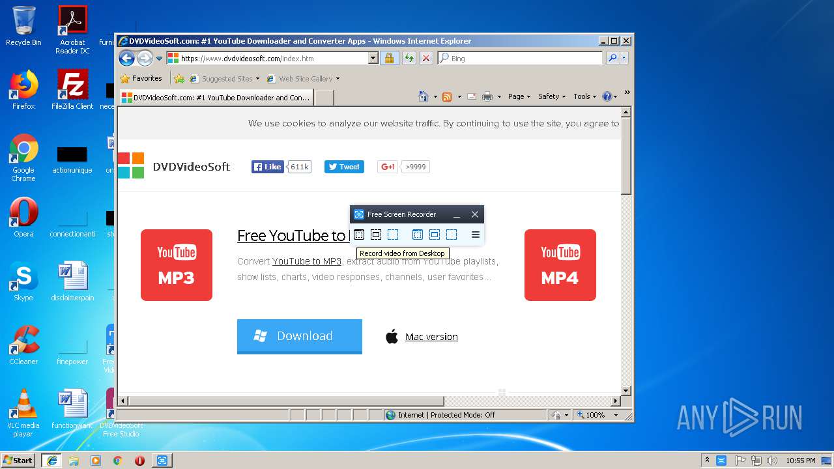Image resolution: width=834 pixels, height=469 pixels.
Task: Click the Chrome icon in the taskbar
Action: [x=117, y=461]
